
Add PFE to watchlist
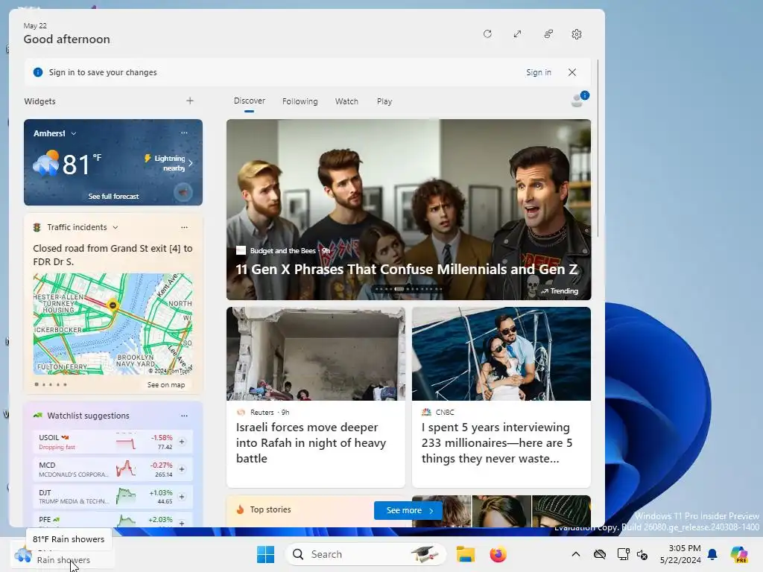click(x=182, y=523)
